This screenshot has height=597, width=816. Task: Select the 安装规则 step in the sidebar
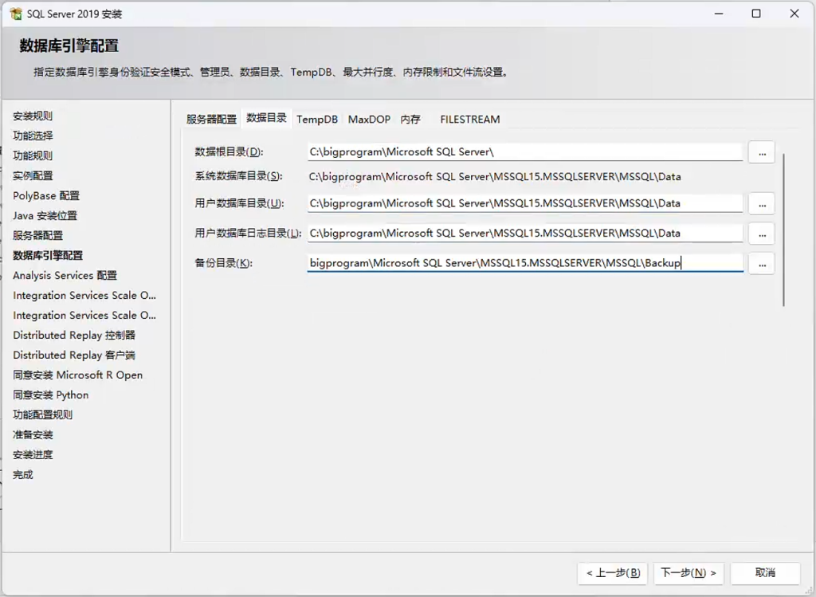click(x=32, y=116)
